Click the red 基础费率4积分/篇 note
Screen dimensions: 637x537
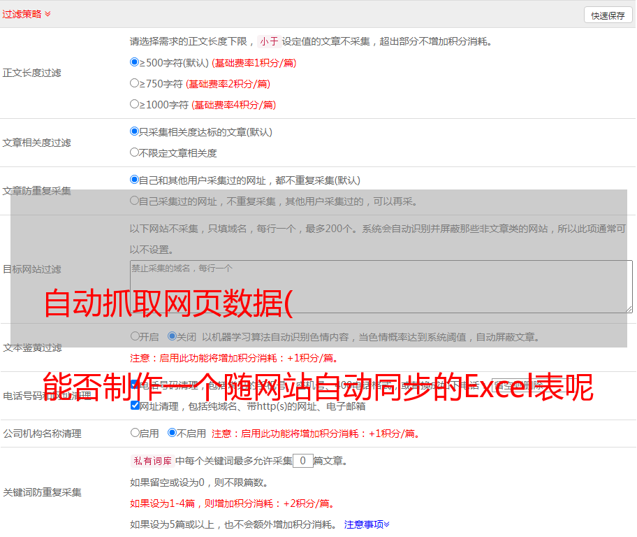(x=233, y=105)
